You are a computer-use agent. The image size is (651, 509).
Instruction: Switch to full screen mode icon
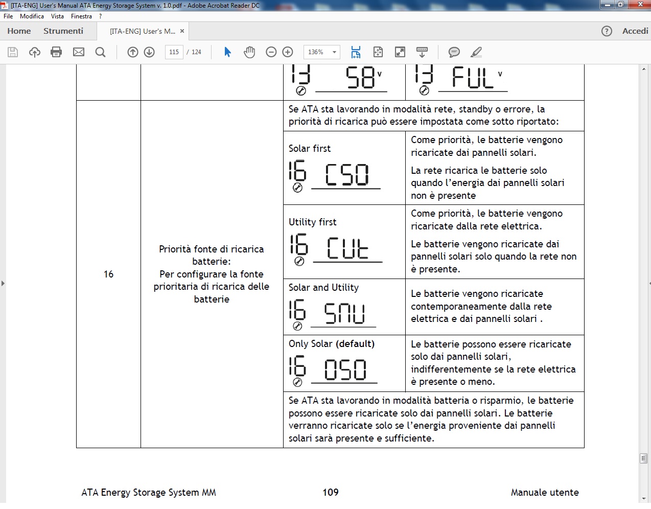click(400, 52)
